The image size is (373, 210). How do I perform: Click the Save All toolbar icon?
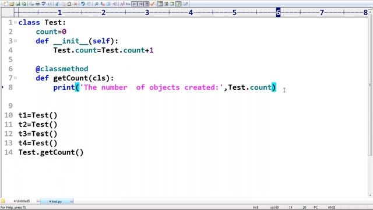[x=24, y=4]
